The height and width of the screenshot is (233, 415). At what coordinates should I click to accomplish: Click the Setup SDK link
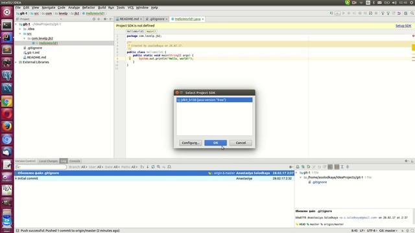point(403,26)
